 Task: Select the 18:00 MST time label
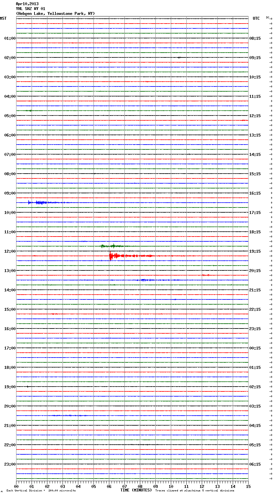[10, 368]
